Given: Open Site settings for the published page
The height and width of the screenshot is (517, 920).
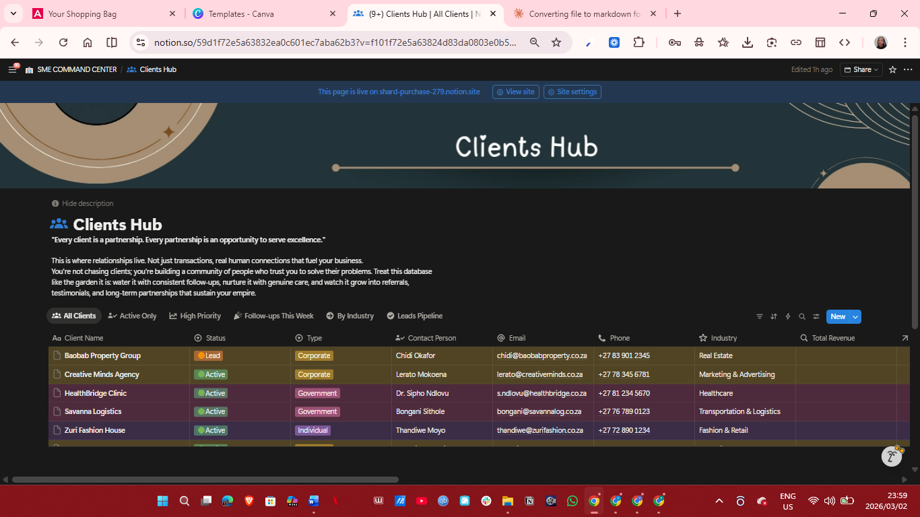Looking at the screenshot, I should pos(572,92).
